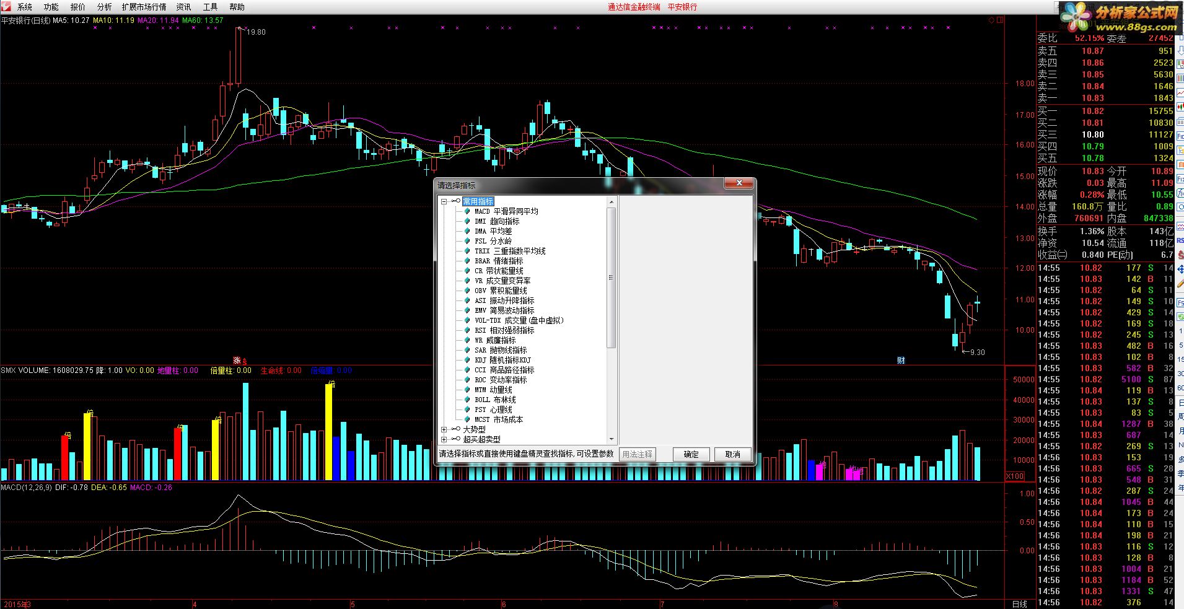Select CCI 商品路径指标
1184x609 pixels.
click(x=504, y=370)
